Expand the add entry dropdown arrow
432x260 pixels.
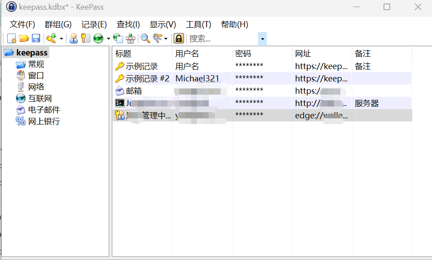click(61, 39)
